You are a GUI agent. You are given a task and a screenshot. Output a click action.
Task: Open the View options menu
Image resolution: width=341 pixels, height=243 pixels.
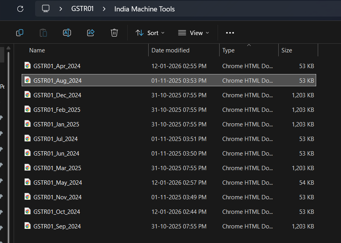coord(193,33)
